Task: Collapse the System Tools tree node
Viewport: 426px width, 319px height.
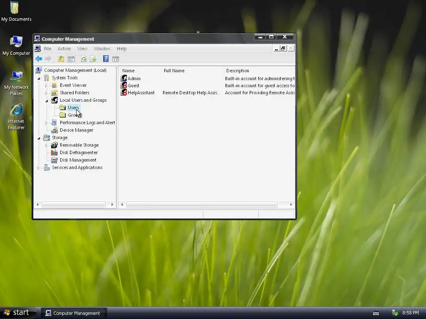Action: [39, 79]
